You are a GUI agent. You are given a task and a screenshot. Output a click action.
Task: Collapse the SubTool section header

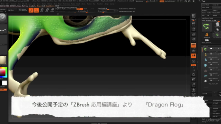[x=205, y=46]
